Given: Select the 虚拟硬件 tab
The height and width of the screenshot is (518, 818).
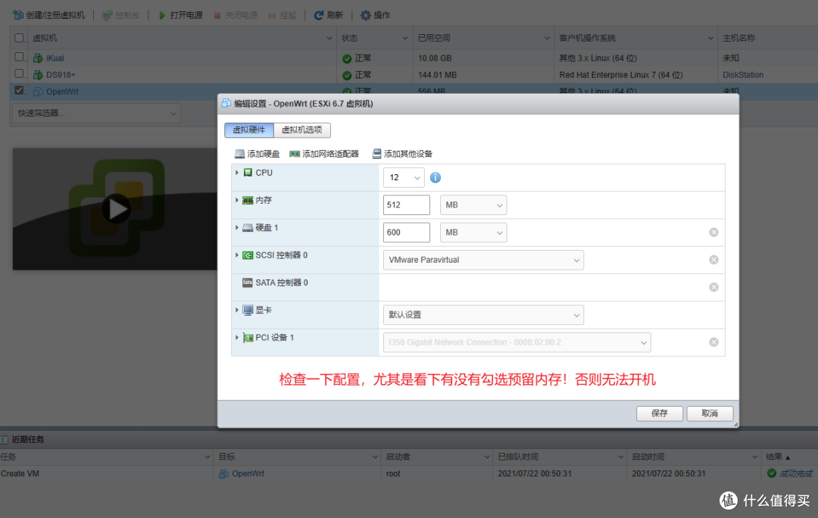Looking at the screenshot, I should tap(248, 129).
